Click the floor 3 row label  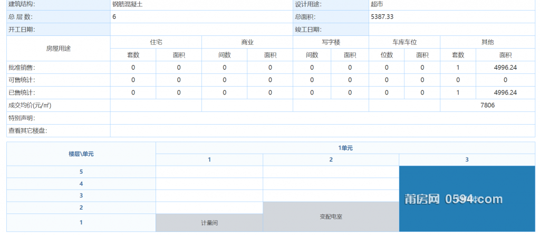click(81, 196)
